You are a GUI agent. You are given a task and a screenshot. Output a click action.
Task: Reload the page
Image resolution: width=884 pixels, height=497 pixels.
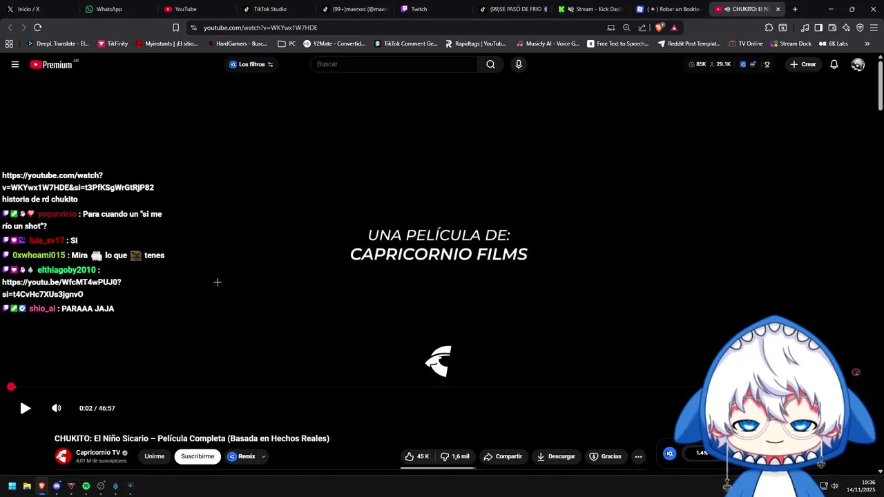37,28
